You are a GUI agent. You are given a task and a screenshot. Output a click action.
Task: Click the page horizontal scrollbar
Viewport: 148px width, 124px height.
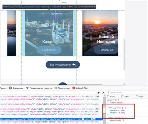coord(52,84)
